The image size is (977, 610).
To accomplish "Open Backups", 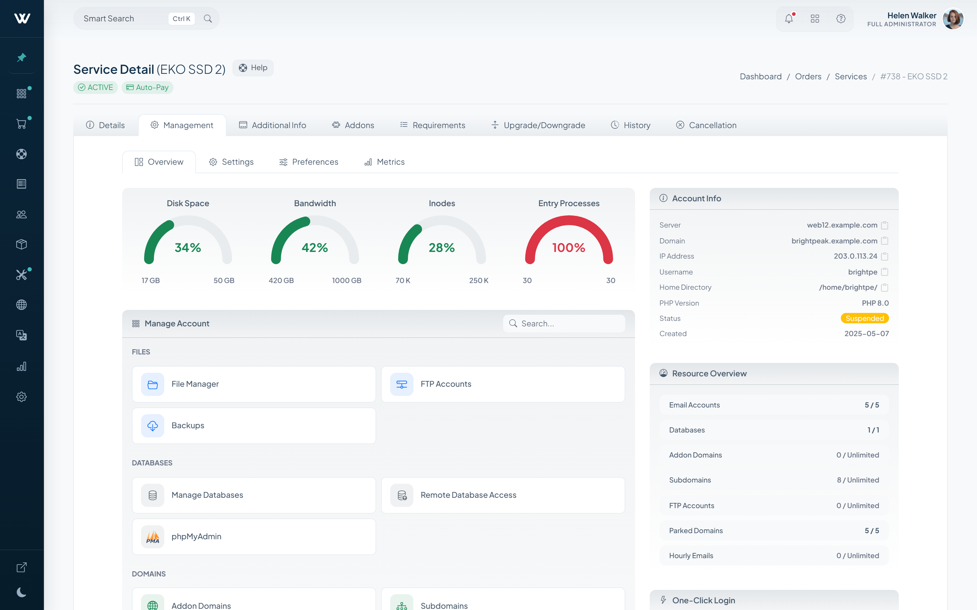I will click(x=254, y=426).
